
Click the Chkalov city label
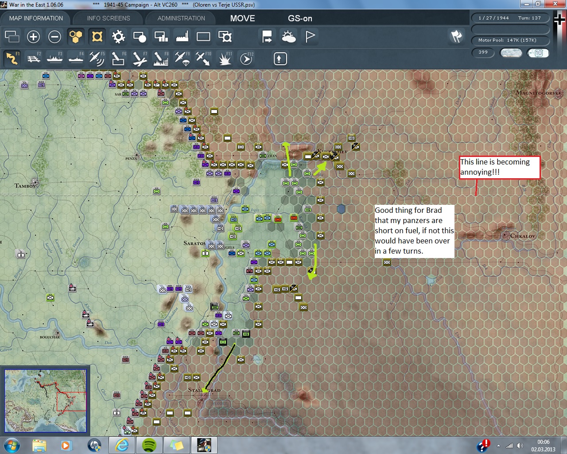click(x=523, y=236)
